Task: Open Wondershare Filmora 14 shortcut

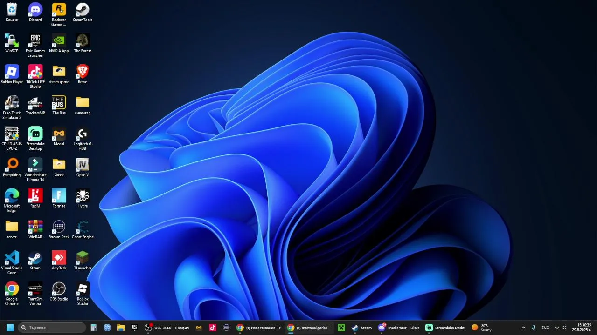Action: click(35, 170)
